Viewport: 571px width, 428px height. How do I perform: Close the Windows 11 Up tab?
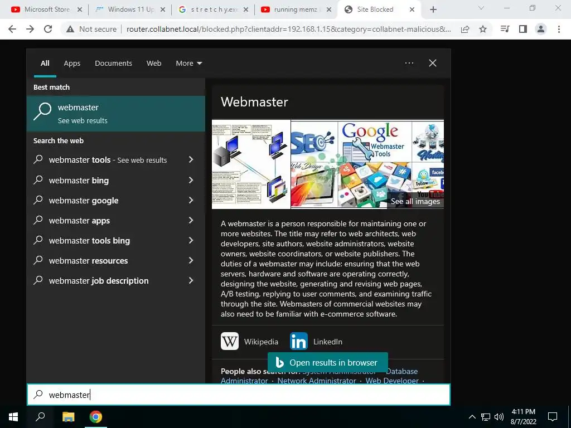tap(163, 9)
